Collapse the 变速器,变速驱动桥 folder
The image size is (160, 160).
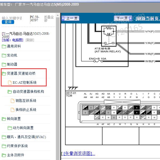click(21, 74)
